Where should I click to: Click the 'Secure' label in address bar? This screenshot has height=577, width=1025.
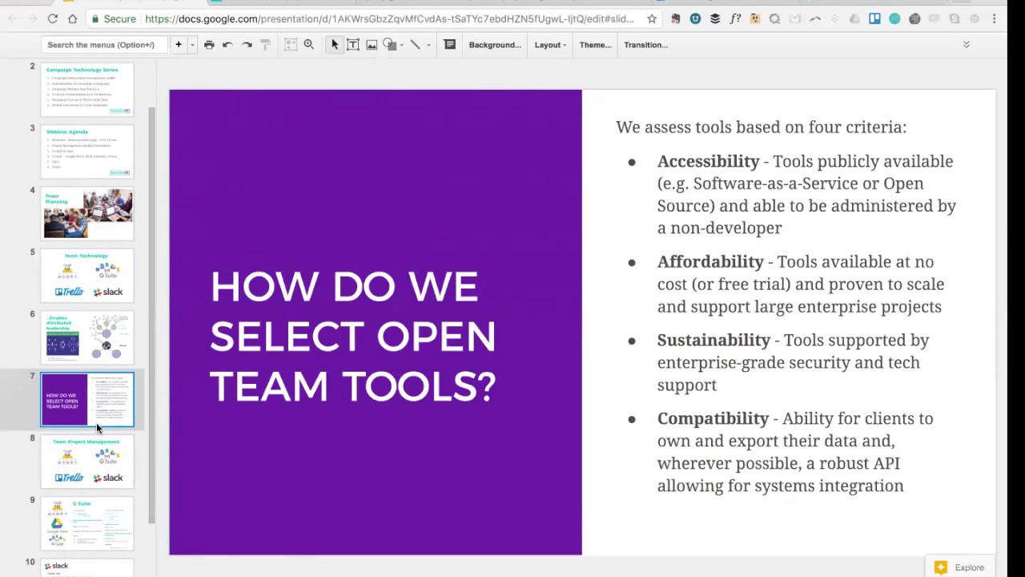pyautogui.click(x=119, y=18)
